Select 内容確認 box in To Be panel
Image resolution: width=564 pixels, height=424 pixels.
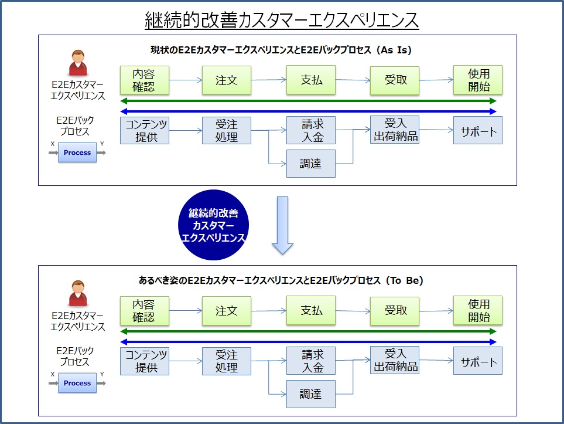click(145, 311)
